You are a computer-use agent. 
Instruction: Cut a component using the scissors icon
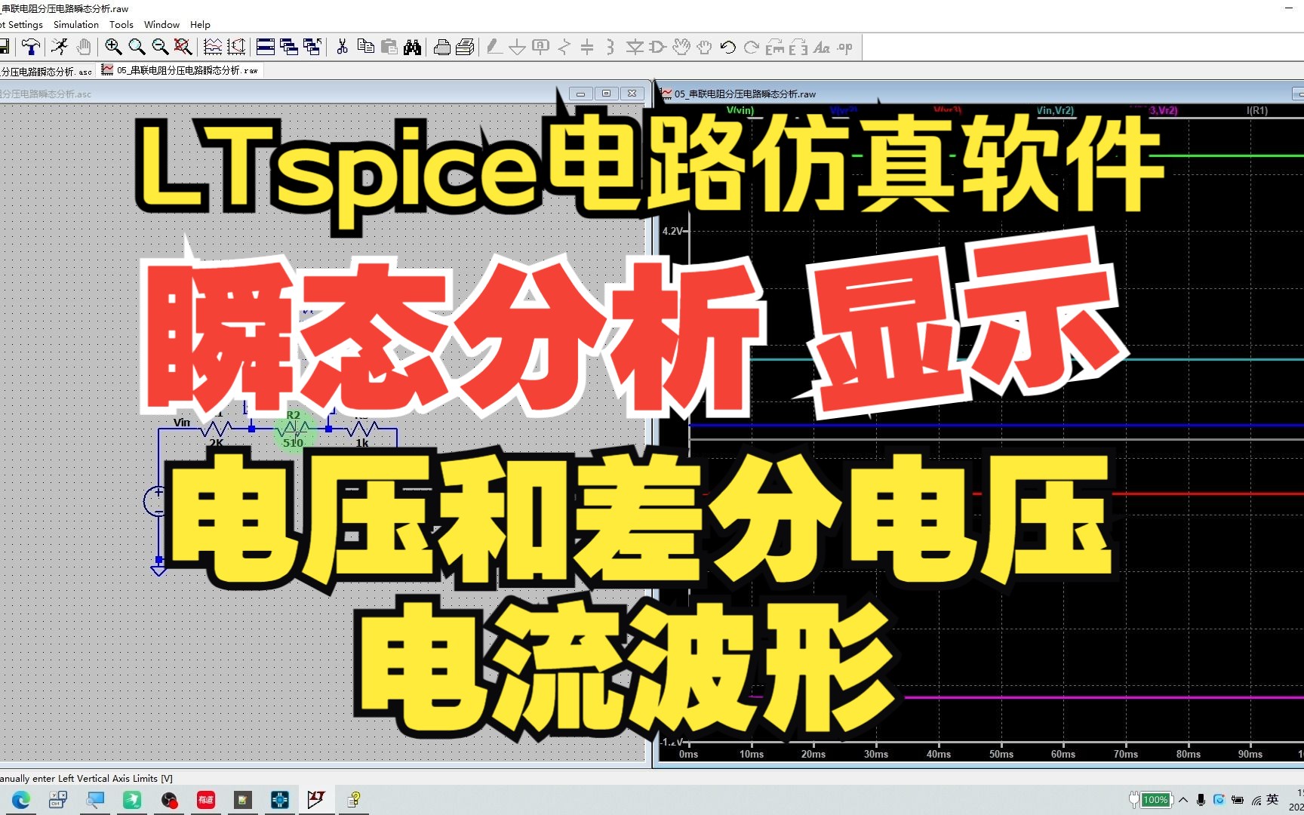341,47
